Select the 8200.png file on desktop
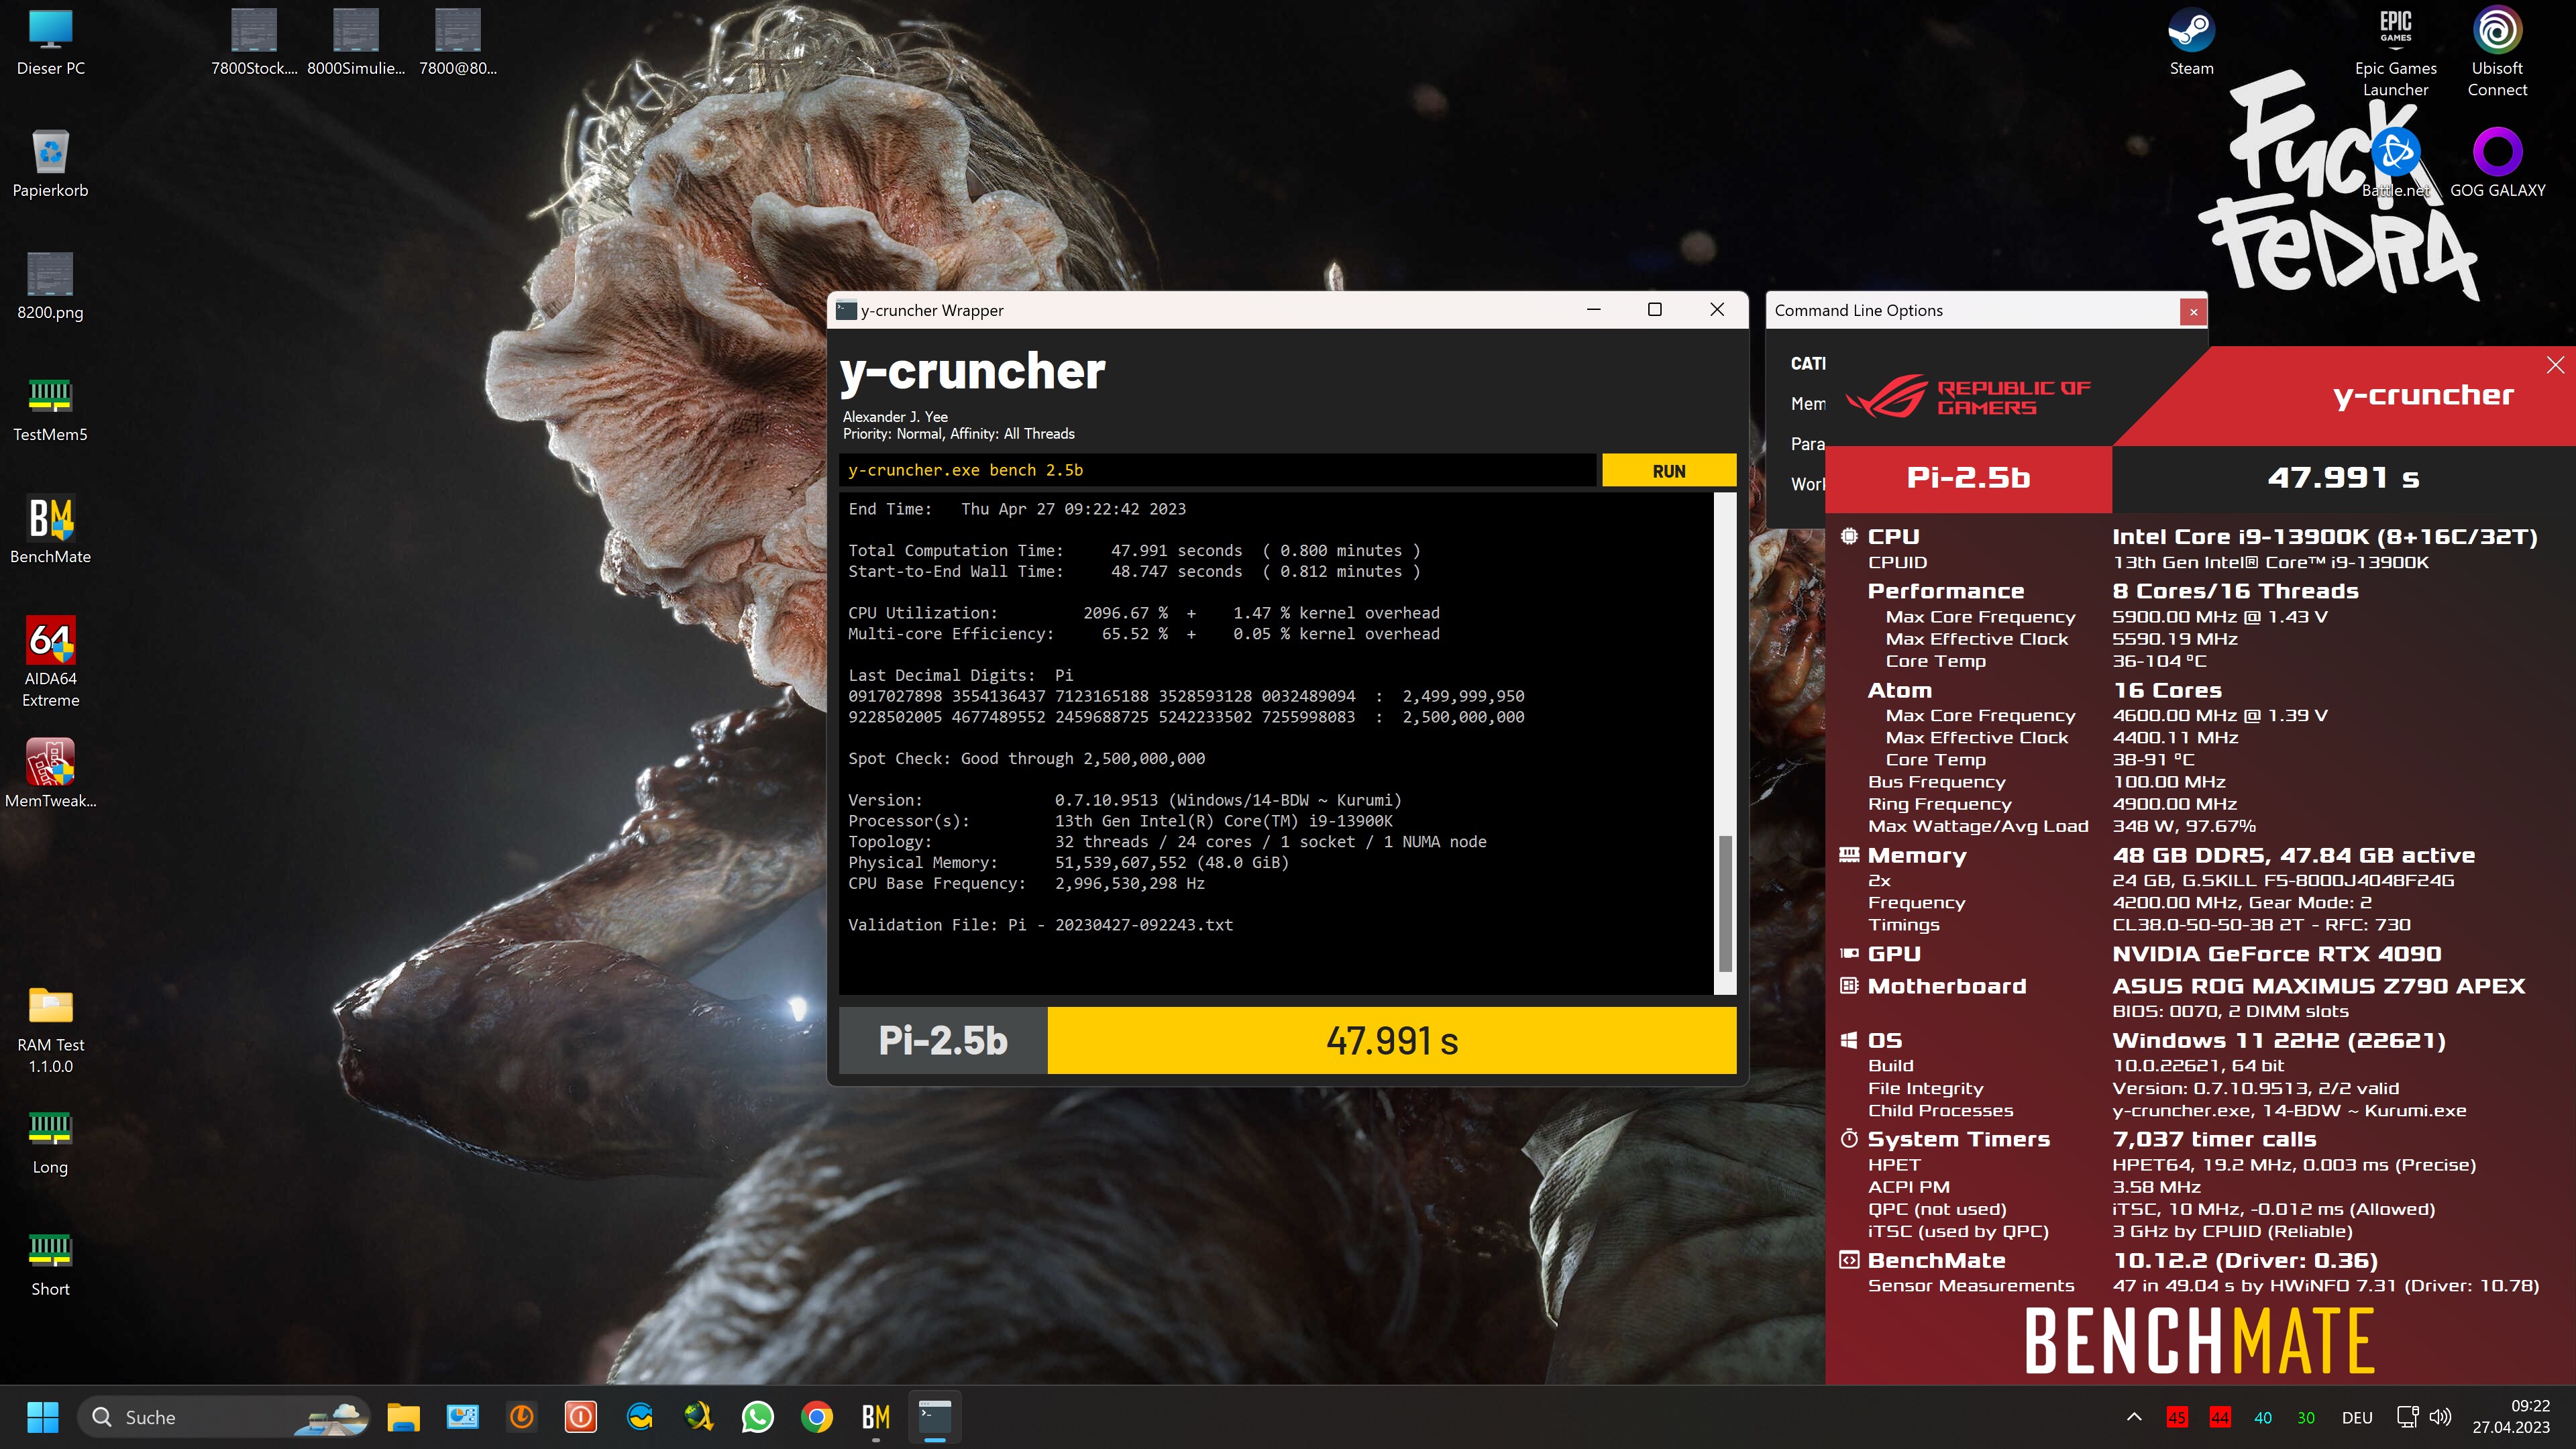Screen dimensions: 2576x1449 pyautogui.click(x=50, y=287)
